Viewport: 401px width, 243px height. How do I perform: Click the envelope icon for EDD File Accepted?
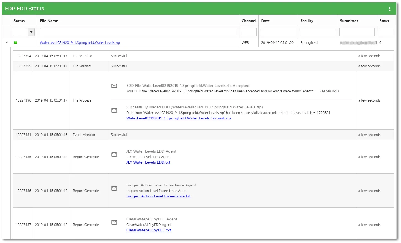[x=114, y=86]
